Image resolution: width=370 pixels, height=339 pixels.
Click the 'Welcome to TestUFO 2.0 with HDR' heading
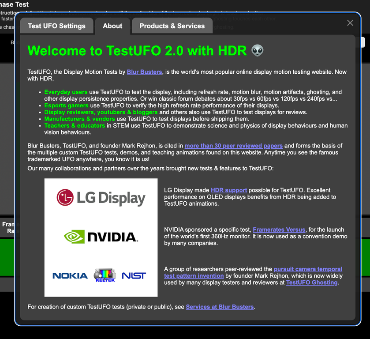point(137,50)
